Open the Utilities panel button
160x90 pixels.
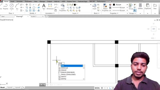[140, 6]
